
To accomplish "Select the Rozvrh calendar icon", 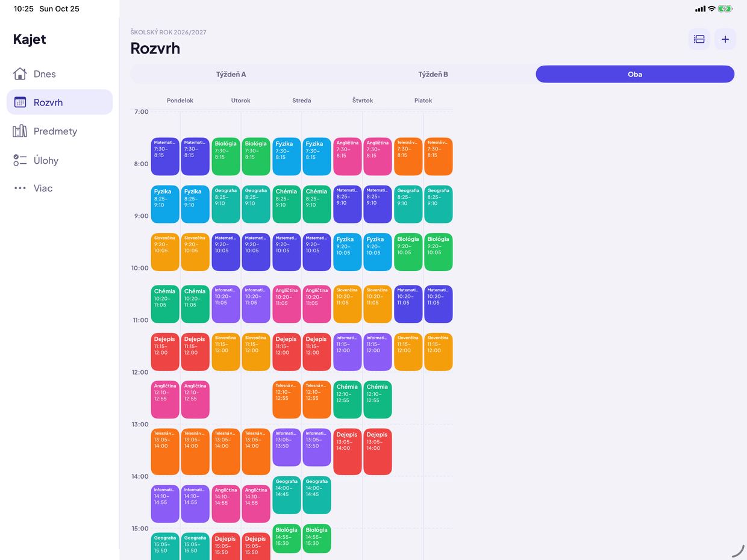I will click(x=20, y=102).
